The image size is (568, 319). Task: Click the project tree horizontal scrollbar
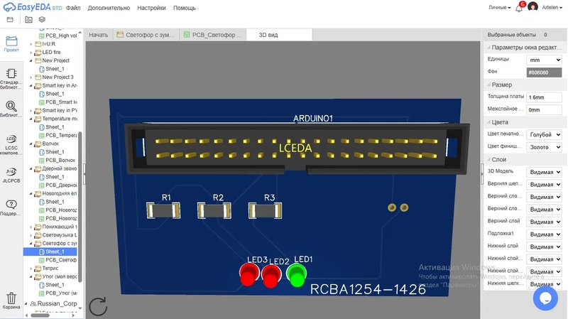click(x=40, y=315)
